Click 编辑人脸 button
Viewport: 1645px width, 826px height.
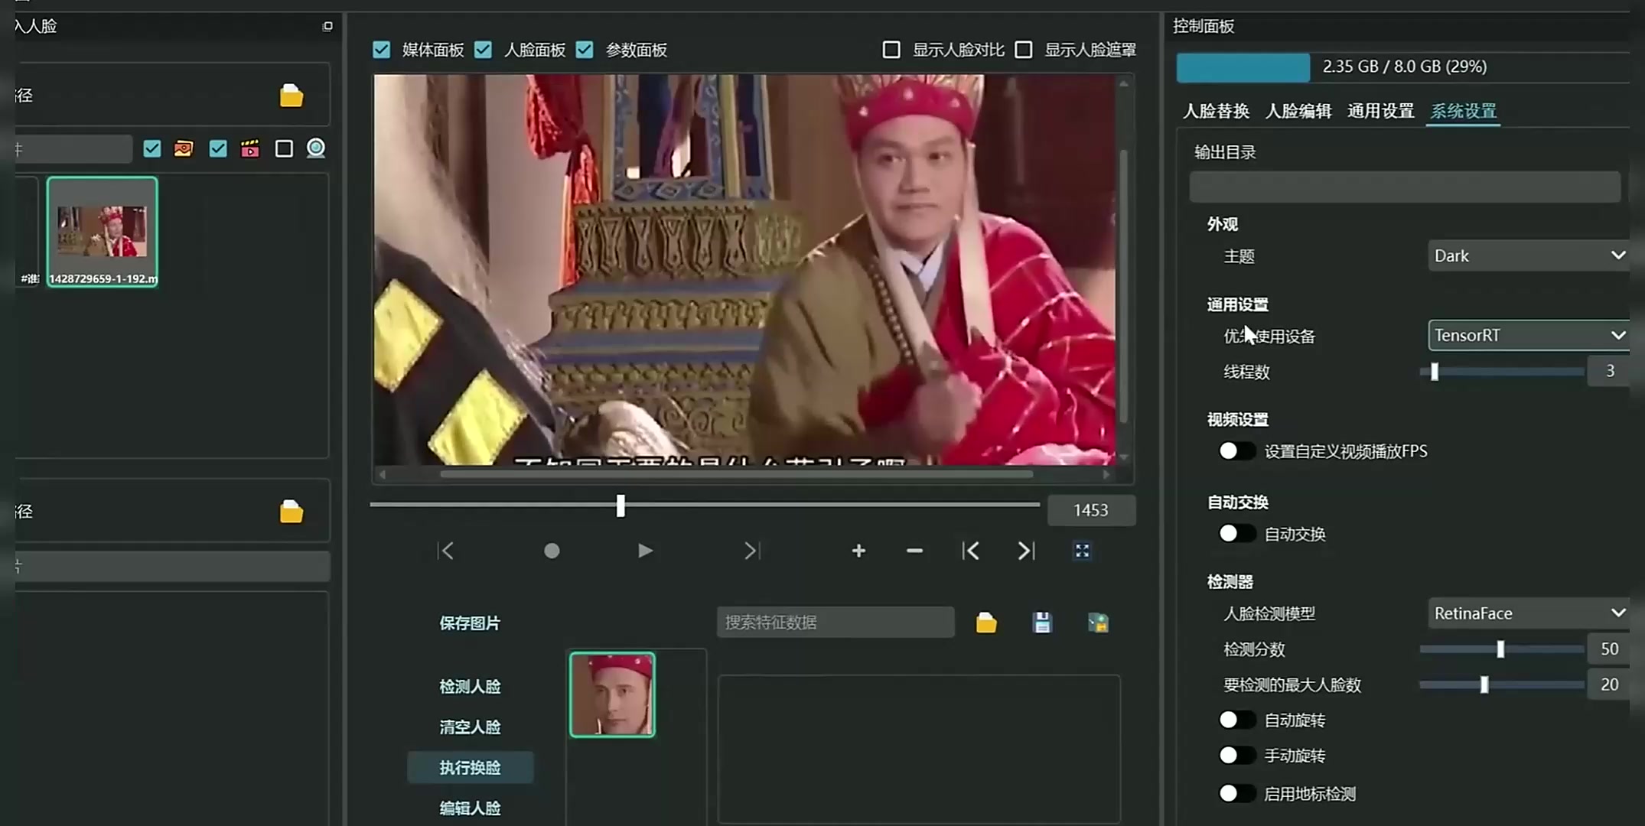click(470, 808)
